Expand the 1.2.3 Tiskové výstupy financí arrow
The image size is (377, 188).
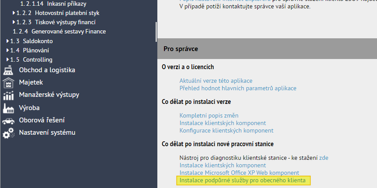tap(14, 22)
